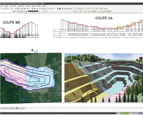
Task: Select the magnifier zoom tool icon
Action: click(40, 9)
